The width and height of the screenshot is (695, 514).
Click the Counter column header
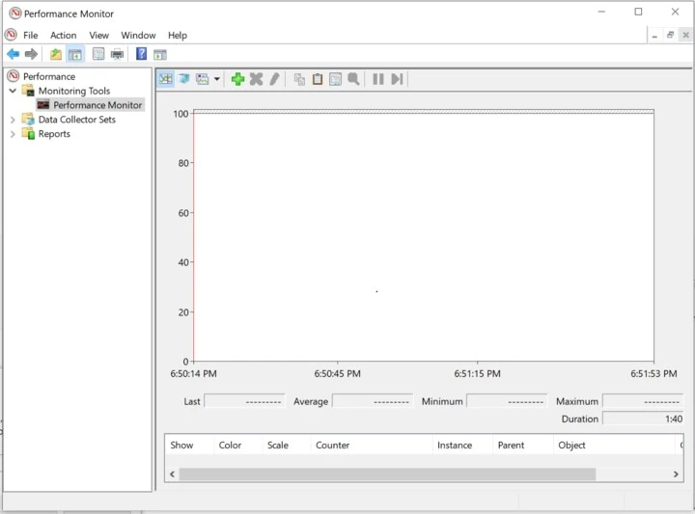tap(332, 446)
